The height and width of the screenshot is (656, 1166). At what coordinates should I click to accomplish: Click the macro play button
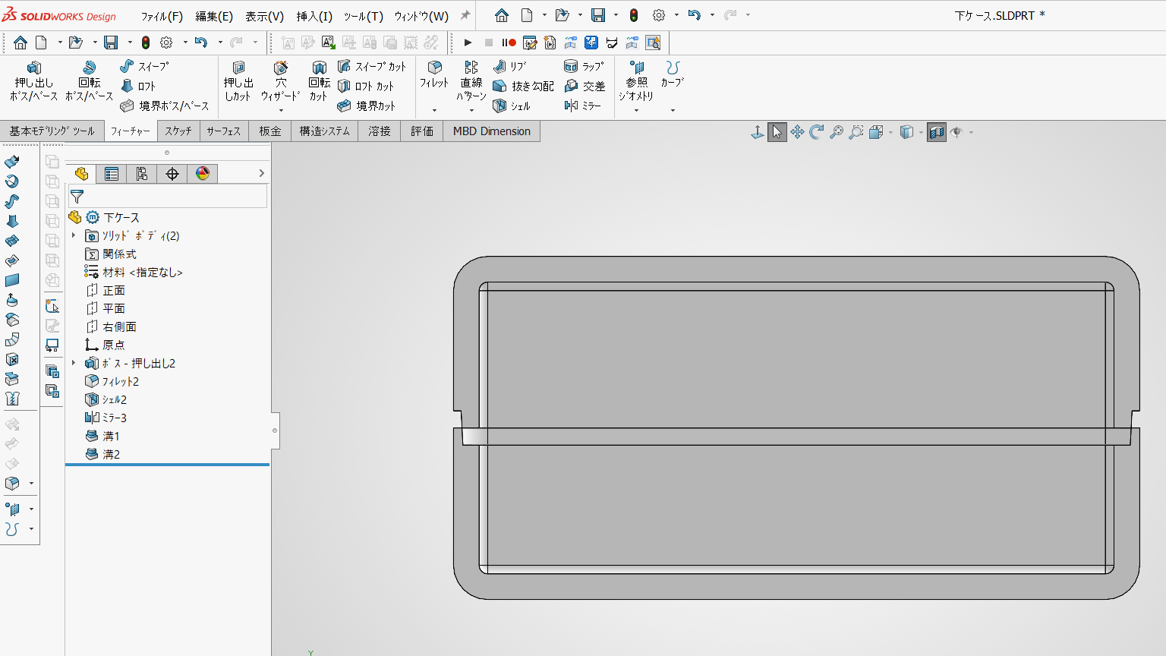point(468,43)
